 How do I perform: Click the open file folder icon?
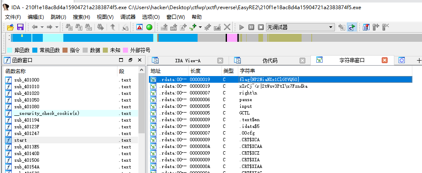click(x=10, y=27)
